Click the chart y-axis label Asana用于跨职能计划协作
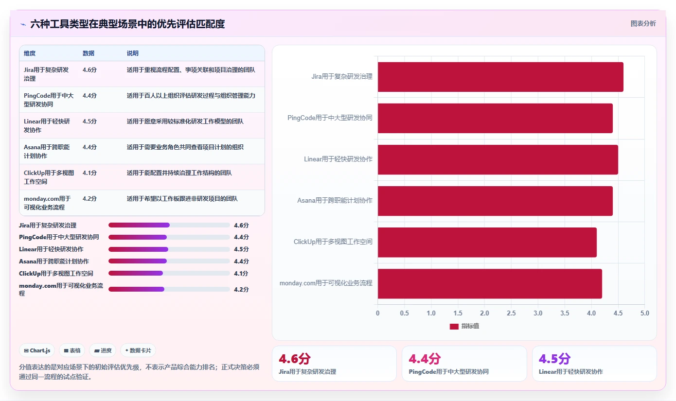The width and height of the screenshot is (676, 401). (335, 201)
